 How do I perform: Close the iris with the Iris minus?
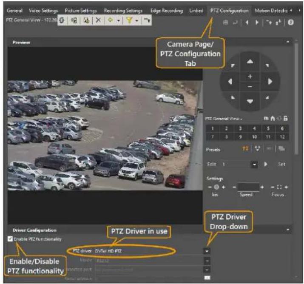[210, 187]
